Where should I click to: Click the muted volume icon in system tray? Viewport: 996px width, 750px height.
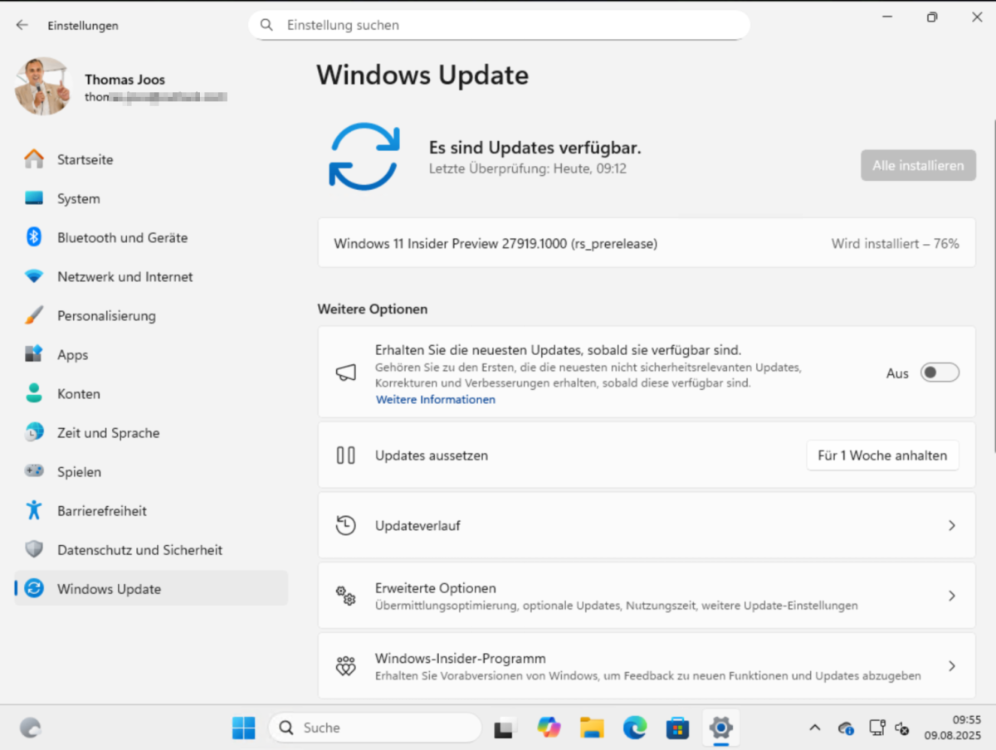click(902, 728)
